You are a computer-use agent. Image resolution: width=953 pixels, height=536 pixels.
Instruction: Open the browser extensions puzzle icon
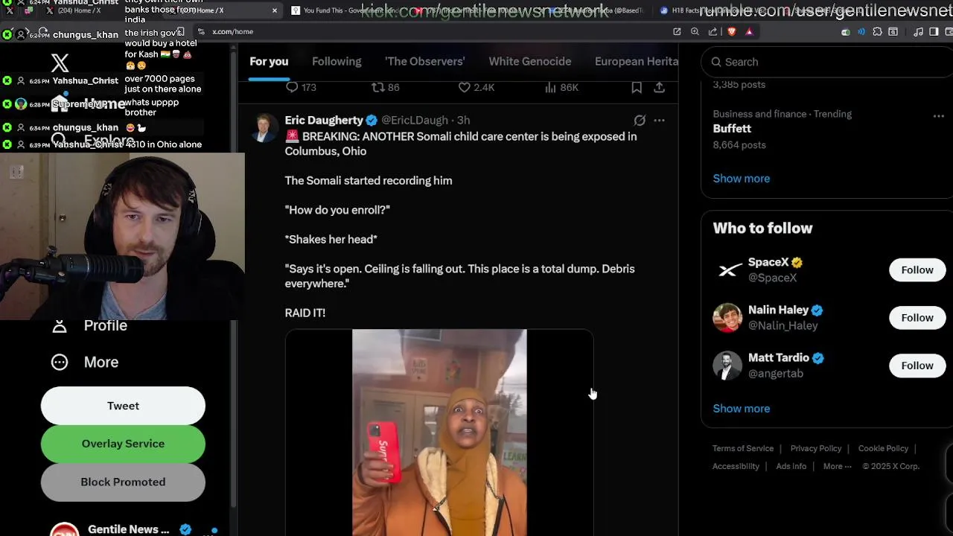(877, 31)
